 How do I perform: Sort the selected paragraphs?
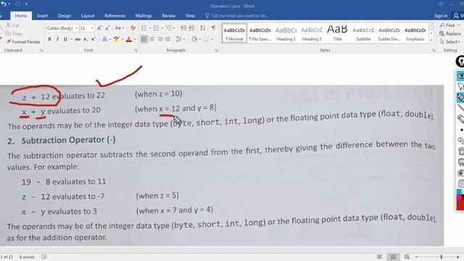[x=203, y=28]
